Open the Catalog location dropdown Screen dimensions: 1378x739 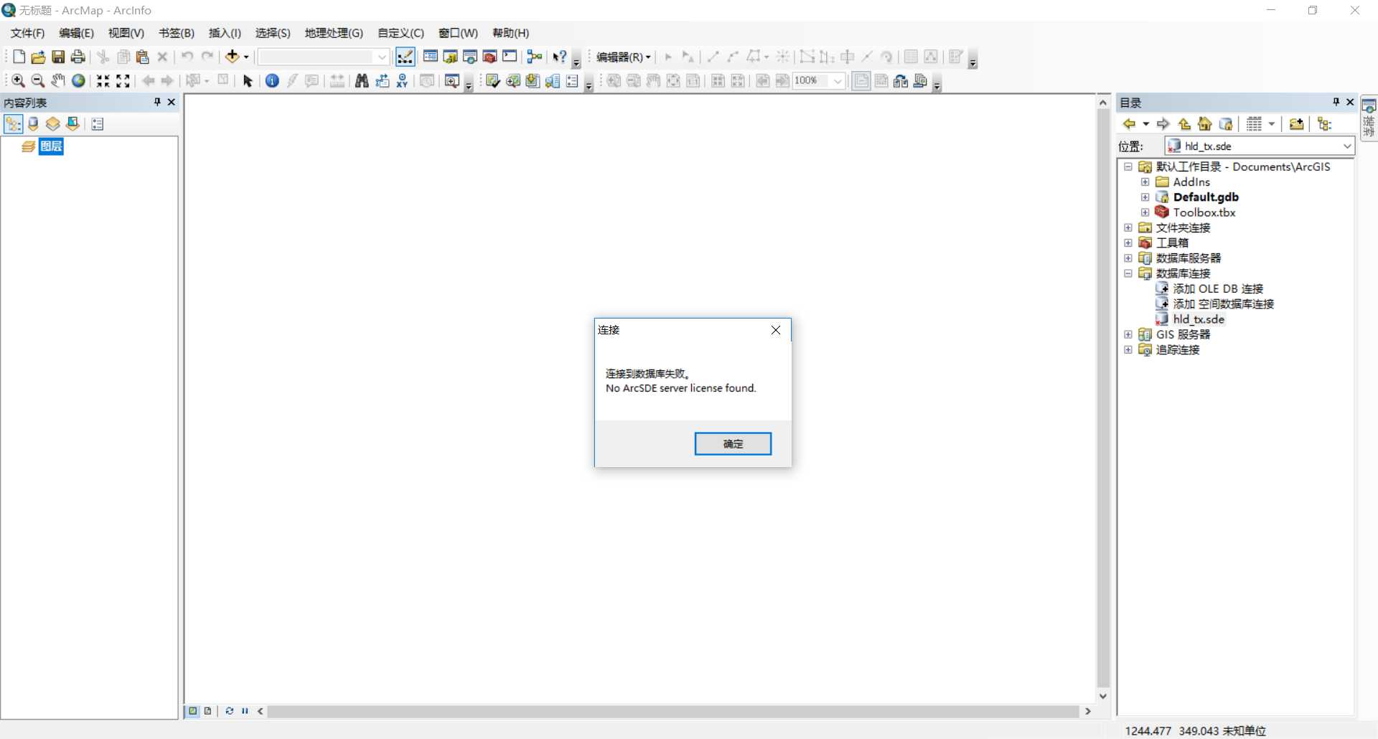click(x=1347, y=146)
